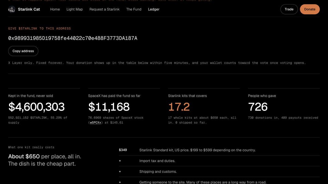The height and width of the screenshot is (184, 328).
Task: Switch to the Ledger page
Action: coord(154,9)
